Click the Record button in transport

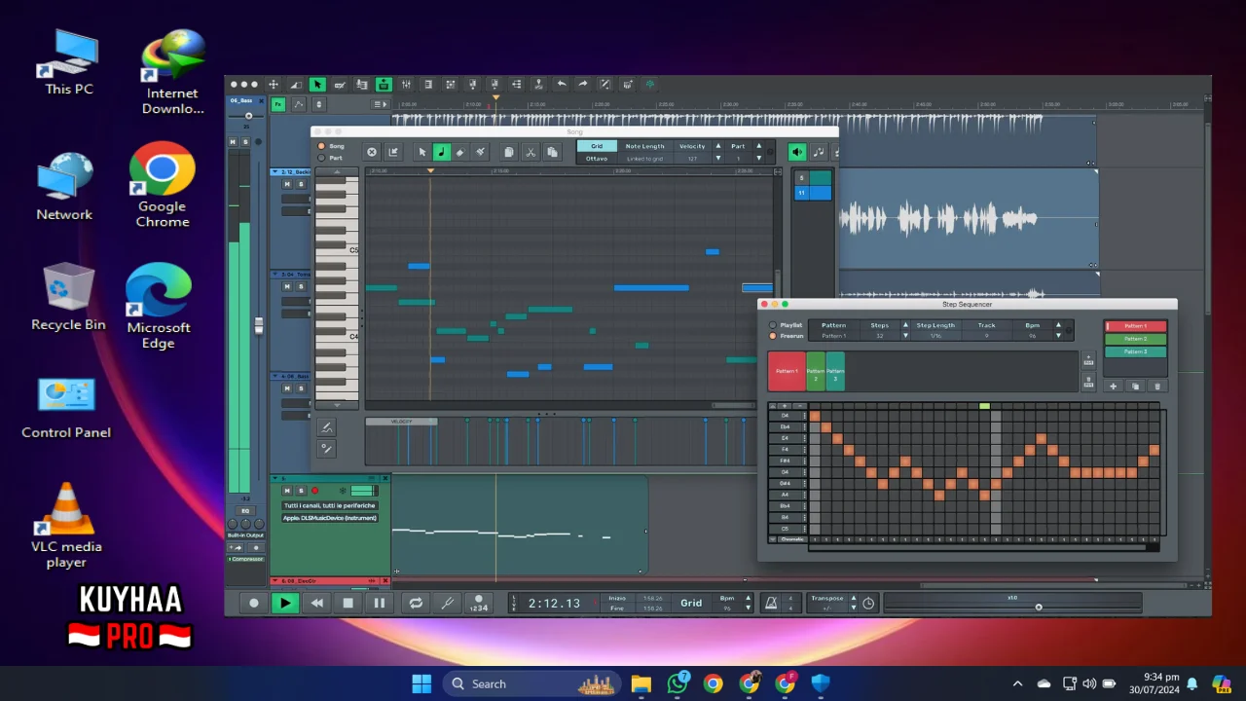point(254,603)
